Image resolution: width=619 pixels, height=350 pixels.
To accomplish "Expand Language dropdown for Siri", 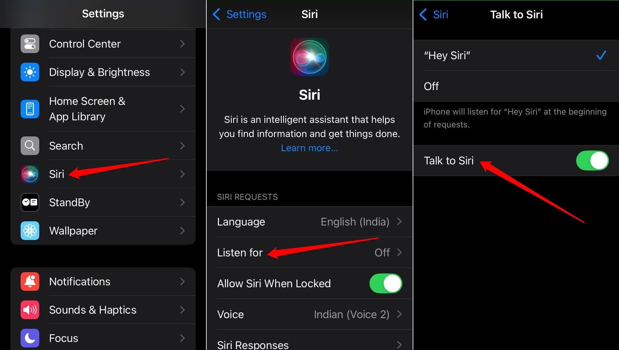I will pyautogui.click(x=310, y=222).
